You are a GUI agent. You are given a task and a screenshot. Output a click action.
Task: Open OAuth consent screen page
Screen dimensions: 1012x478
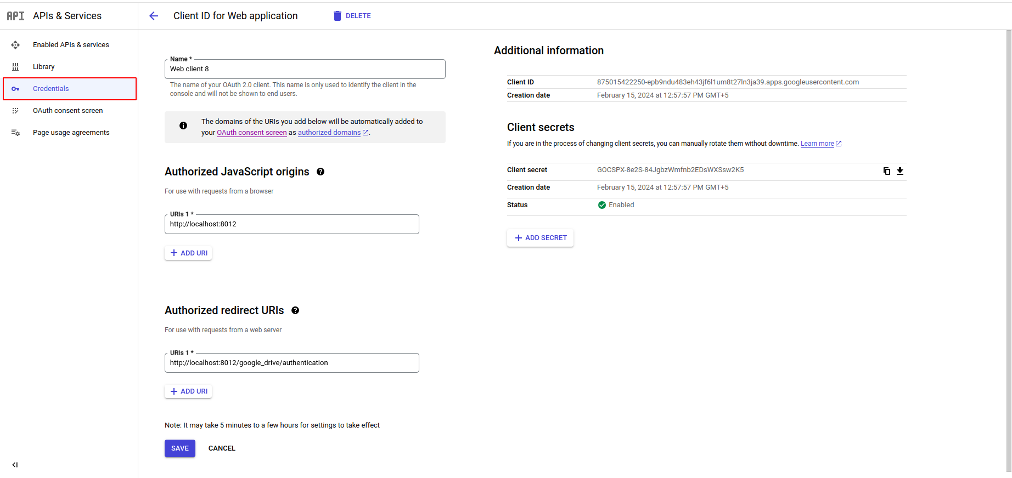click(68, 111)
